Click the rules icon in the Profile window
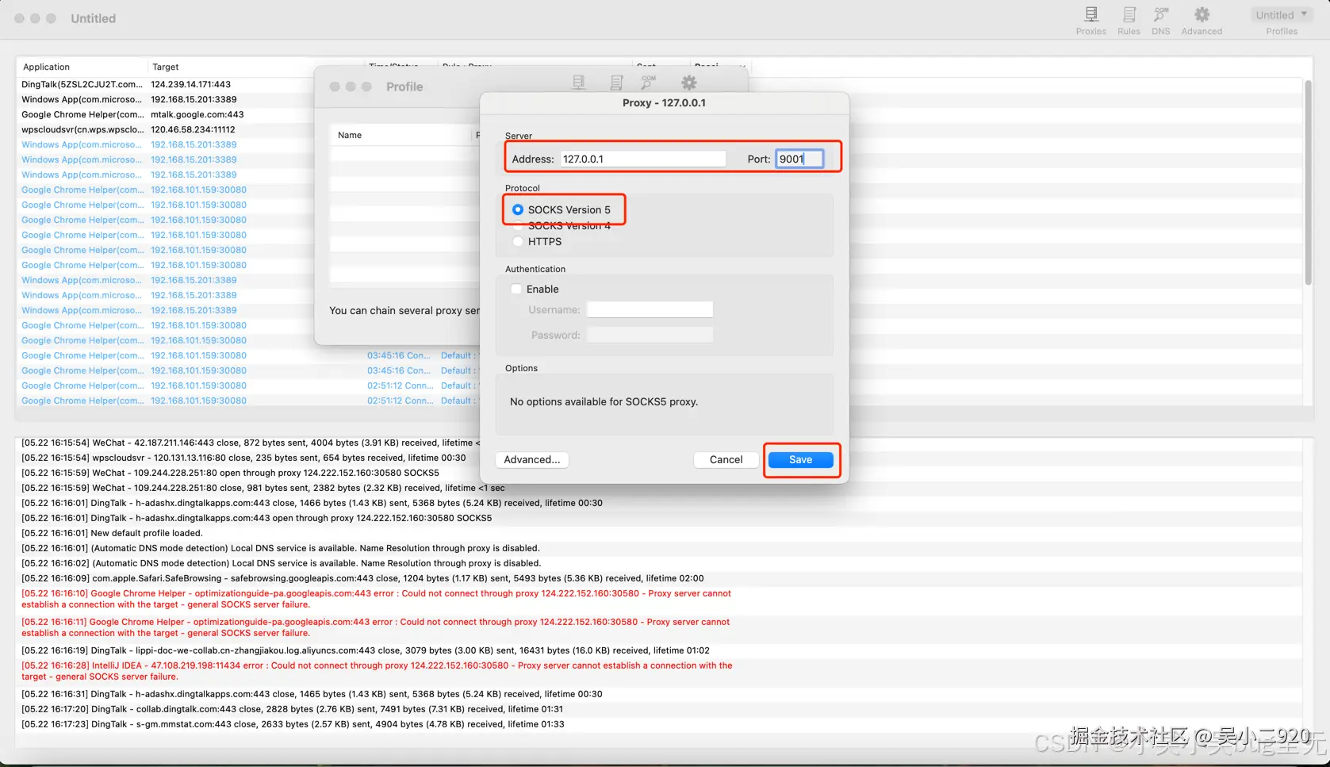Image resolution: width=1330 pixels, height=767 pixels. pos(616,82)
